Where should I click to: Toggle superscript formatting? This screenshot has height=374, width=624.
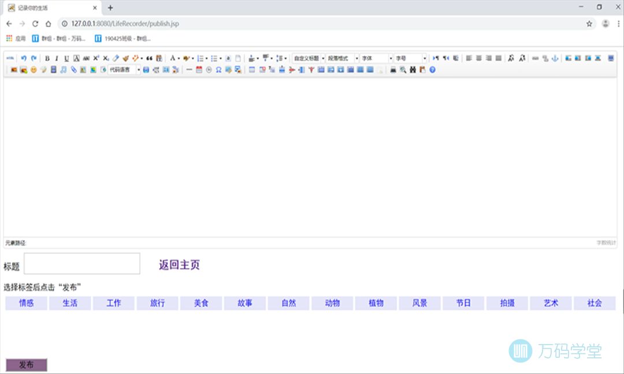pos(96,58)
